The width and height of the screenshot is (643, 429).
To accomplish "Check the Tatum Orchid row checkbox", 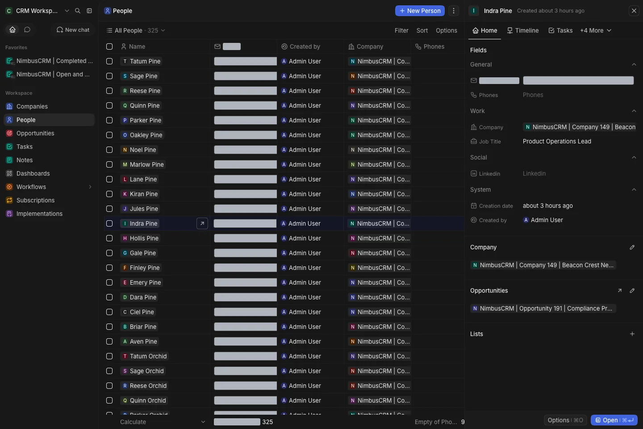I will (x=109, y=356).
